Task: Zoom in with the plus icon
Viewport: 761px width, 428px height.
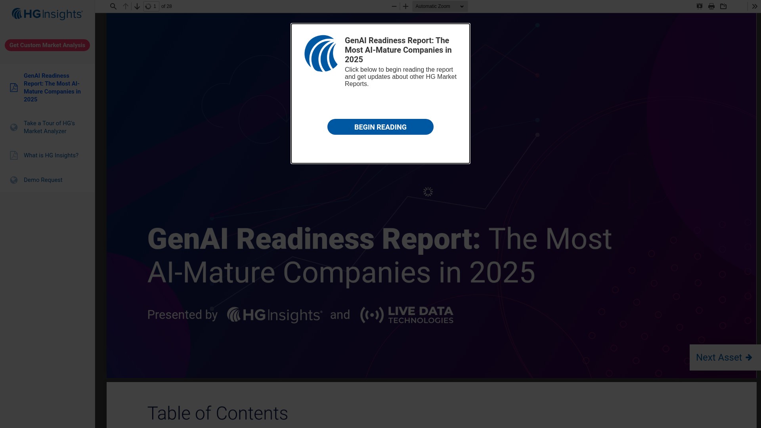Action: pyautogui.click(x=405, y=6)
